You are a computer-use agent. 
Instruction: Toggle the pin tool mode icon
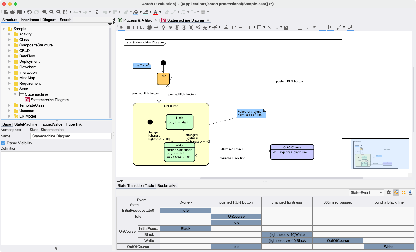tap(314, 27)
